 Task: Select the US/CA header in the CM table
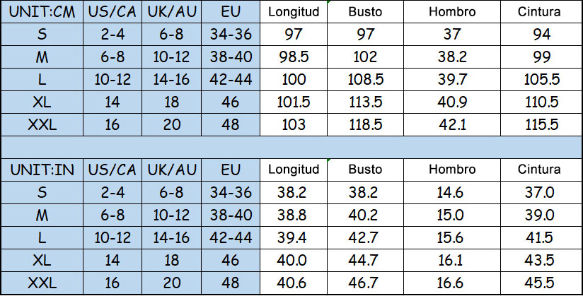(112, 12)
